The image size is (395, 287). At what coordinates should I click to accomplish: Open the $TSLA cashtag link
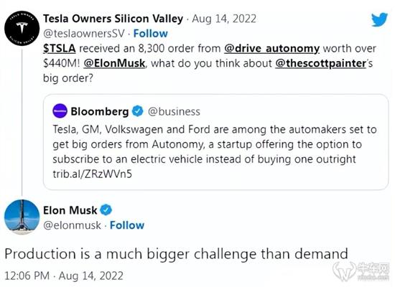point(60,48)
